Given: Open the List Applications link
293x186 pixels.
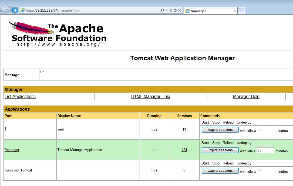Looking at the screenshot, I should tap(20, 96).
